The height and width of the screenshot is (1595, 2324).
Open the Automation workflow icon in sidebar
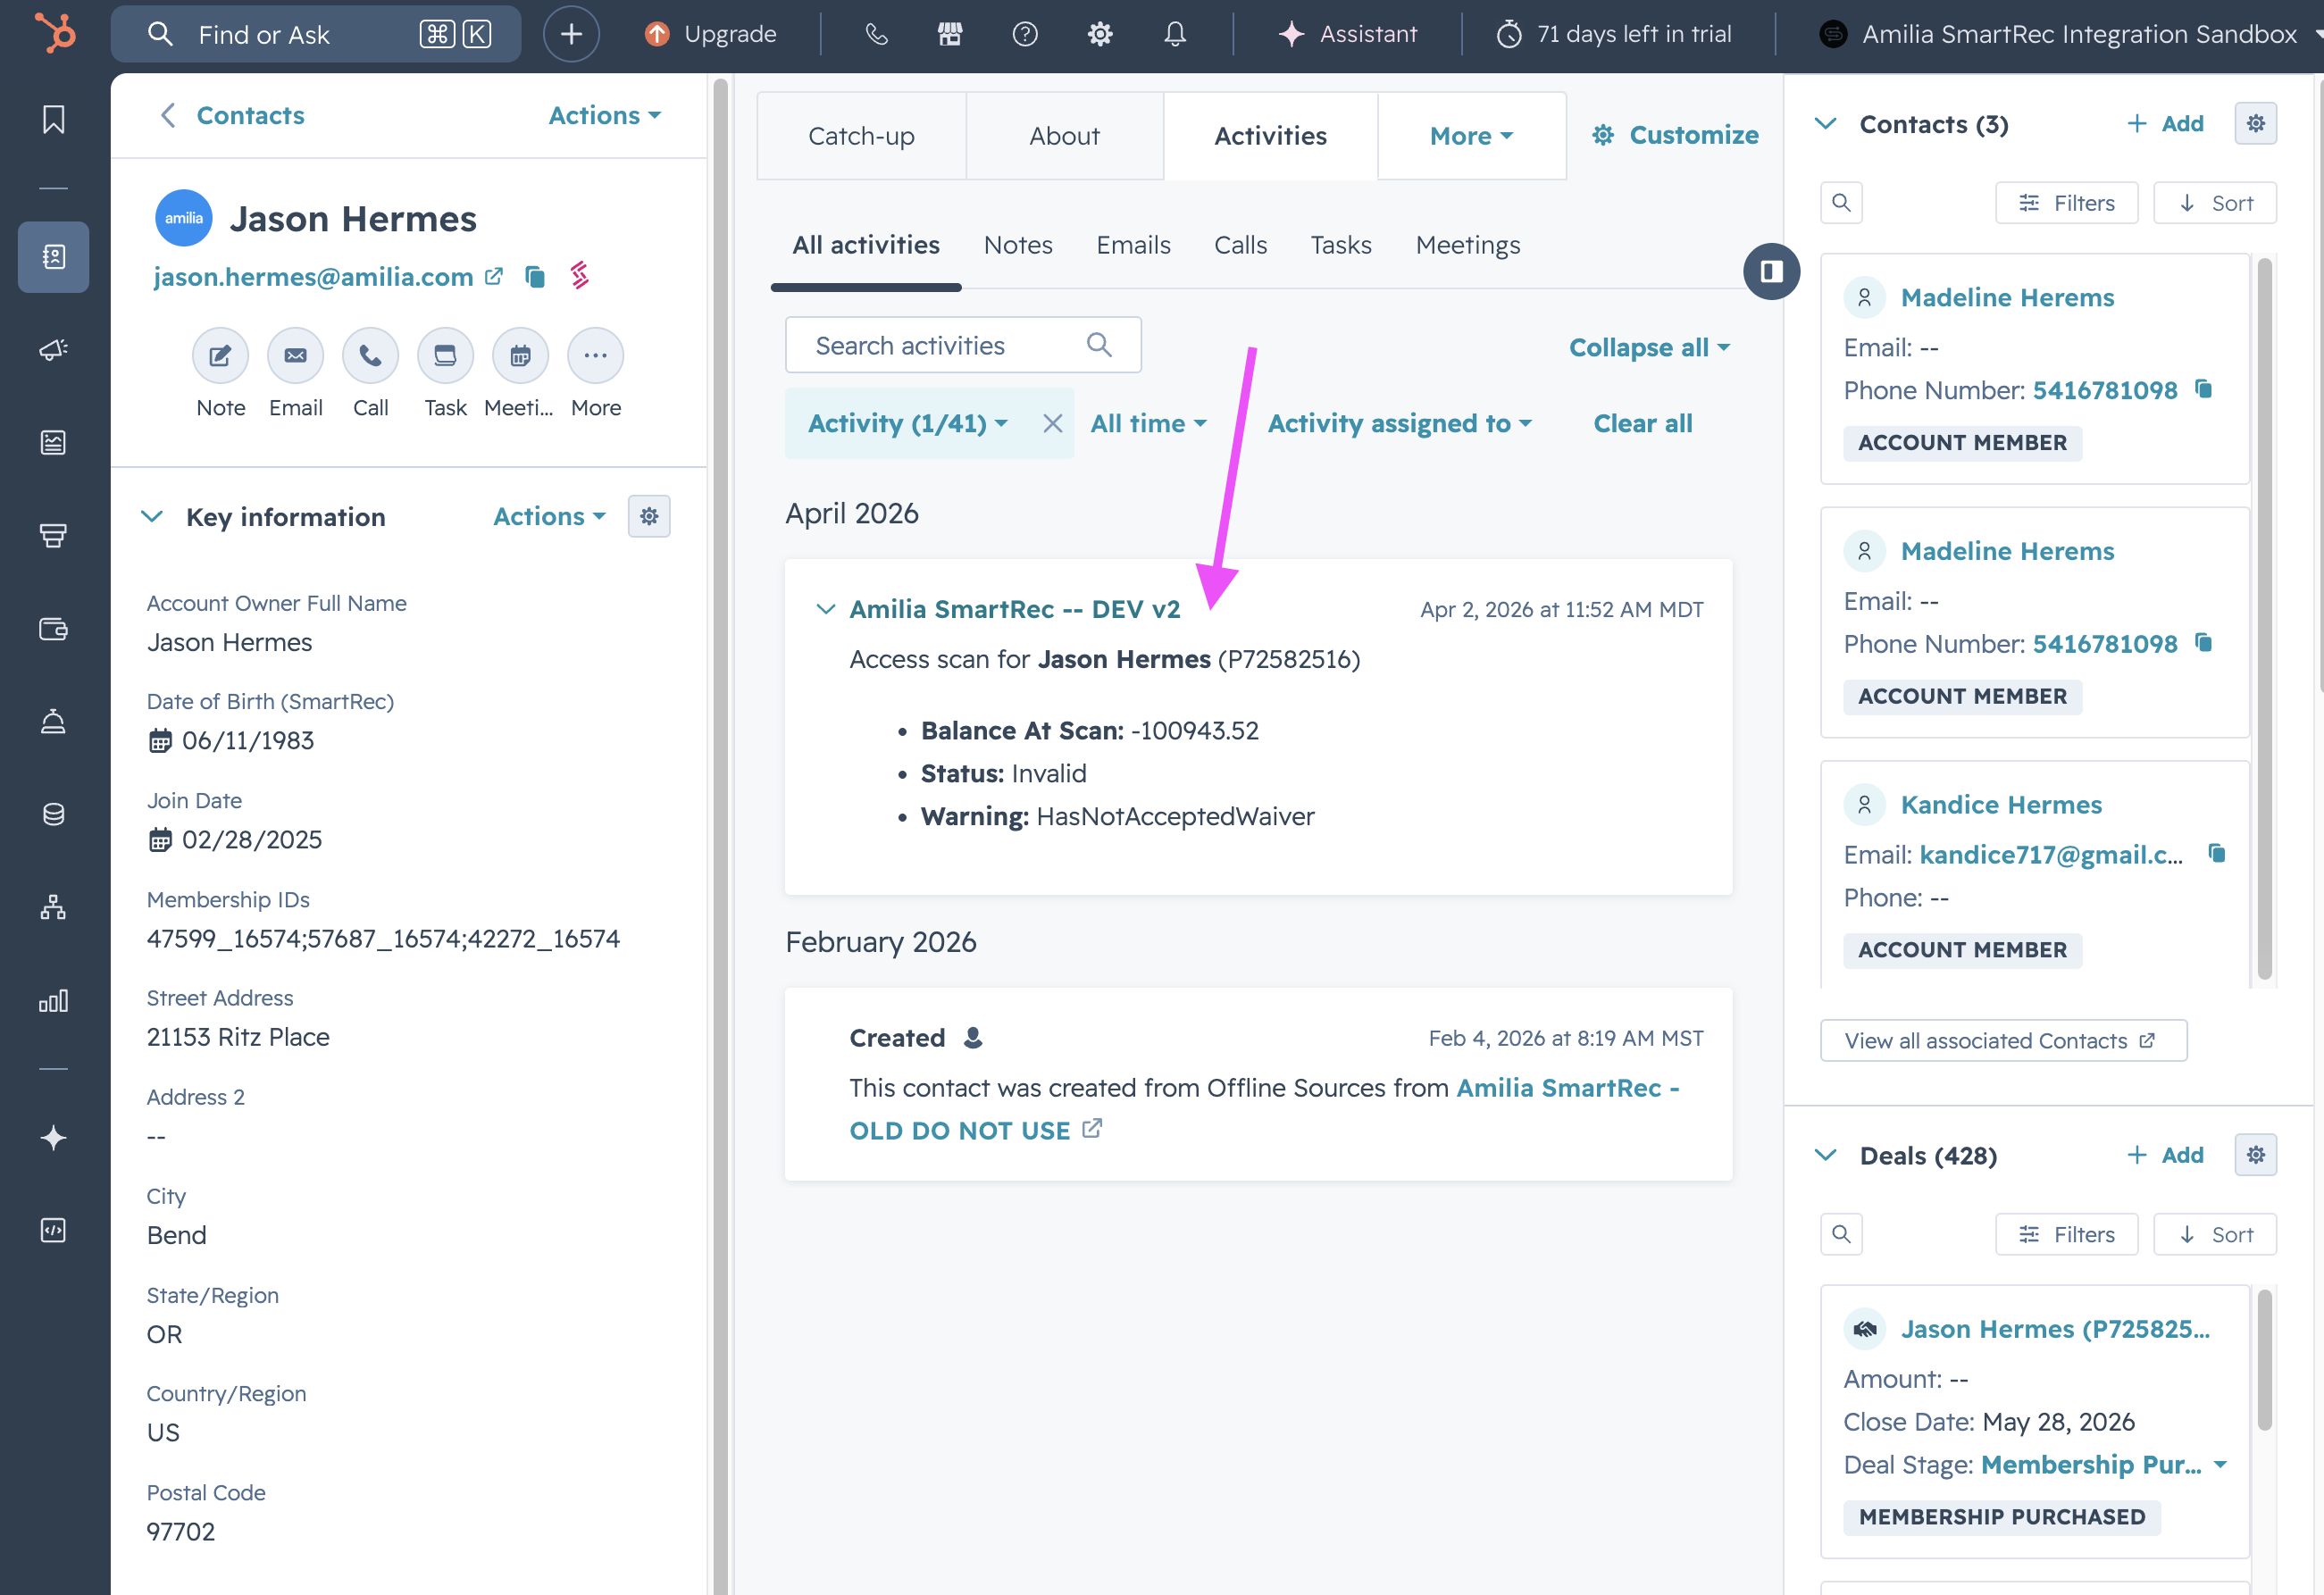pyautogui.click(x=53, y=907)
